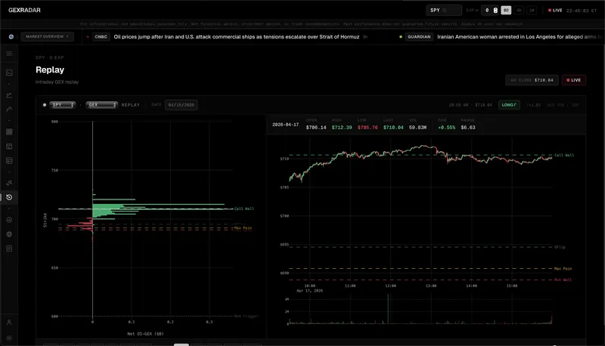Click the change value +0.55%
The image size is (605, 346).
click(446, 128)
